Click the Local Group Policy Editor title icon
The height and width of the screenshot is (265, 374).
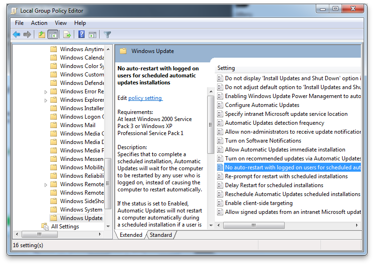[x=14, y=11]
